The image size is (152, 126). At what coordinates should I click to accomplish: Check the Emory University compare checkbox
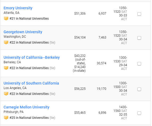pos(139,14)
